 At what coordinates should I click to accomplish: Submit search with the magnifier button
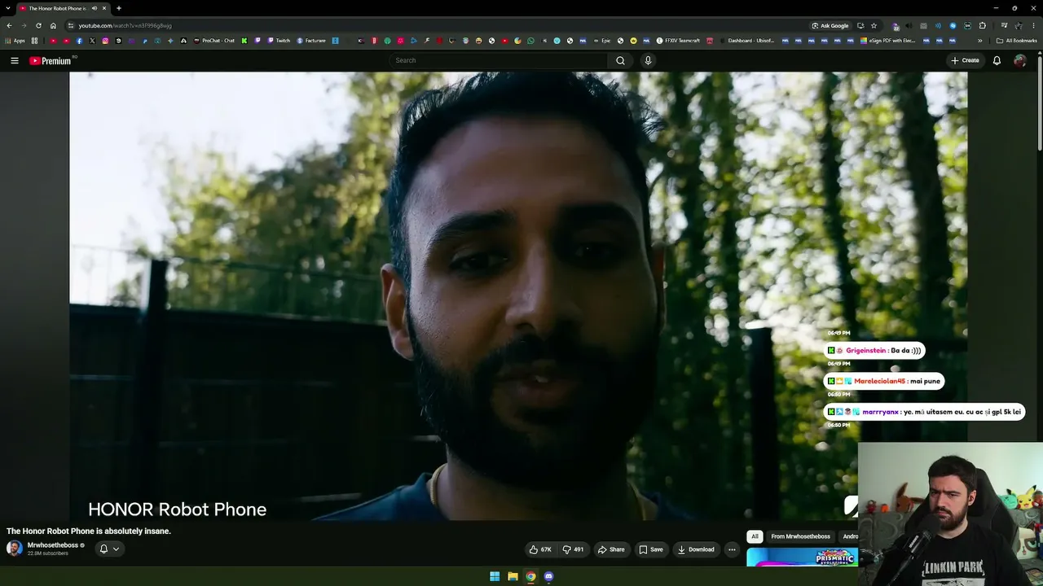620,60
